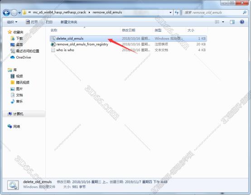Click the change view icon
251x195 pixels.
(217, 22)
